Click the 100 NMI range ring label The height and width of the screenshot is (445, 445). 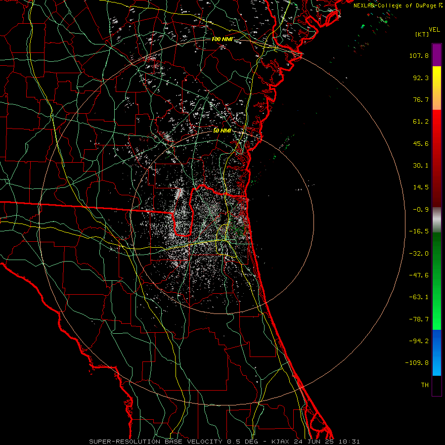tap(222, 39)
